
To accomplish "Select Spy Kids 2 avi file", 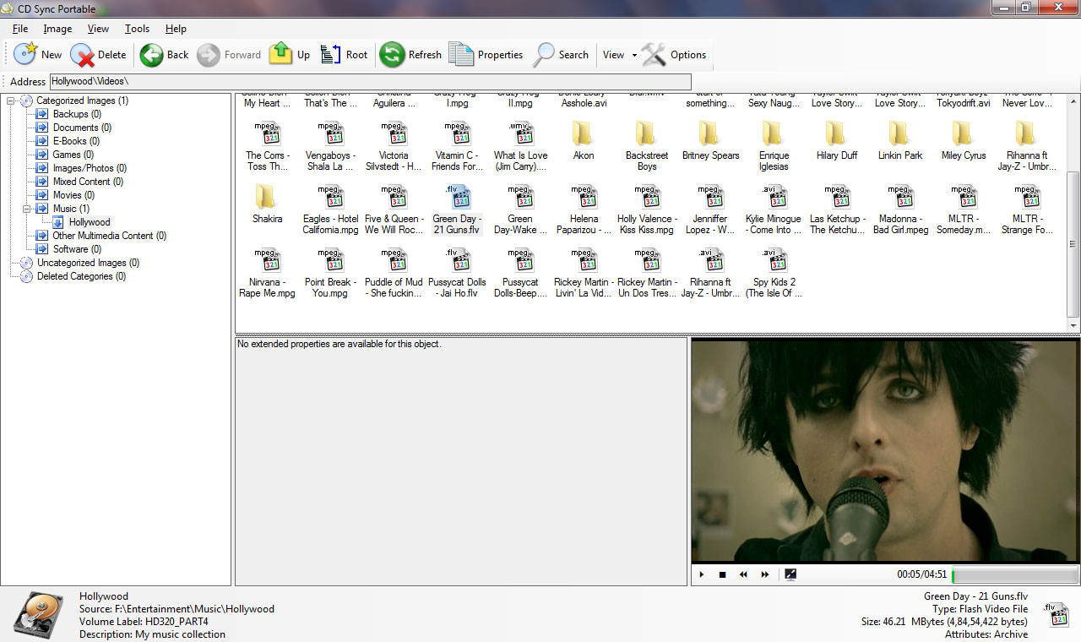I will point(774,272).
